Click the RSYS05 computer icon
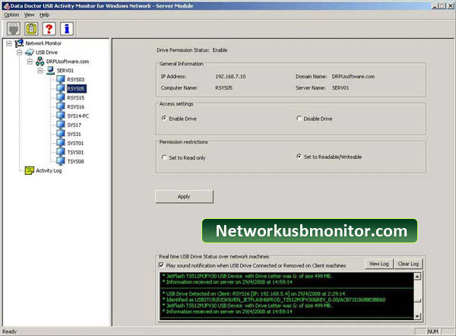 [61, 88]
